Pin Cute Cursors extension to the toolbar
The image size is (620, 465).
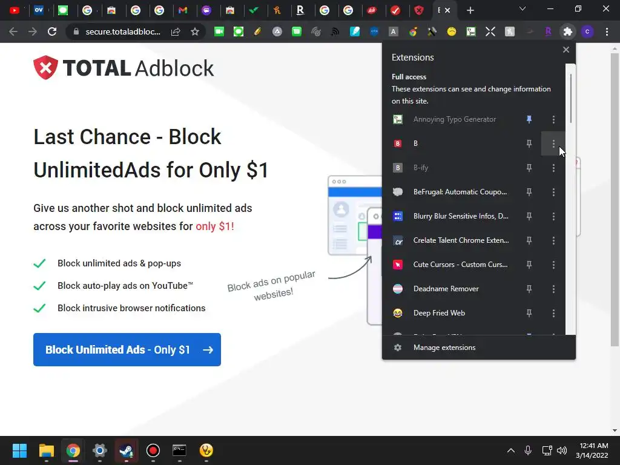[x=529, y=265]
